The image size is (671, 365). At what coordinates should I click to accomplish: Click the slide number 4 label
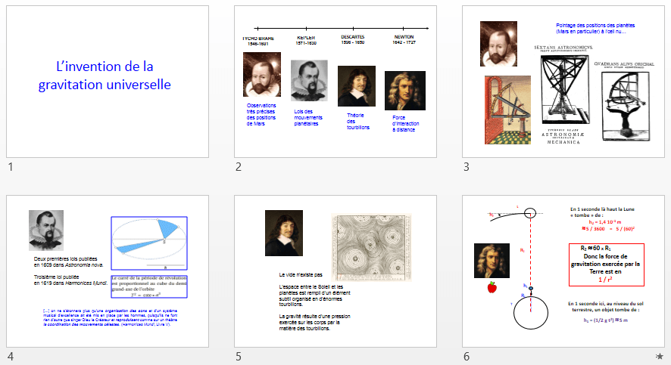coord(10,356)
